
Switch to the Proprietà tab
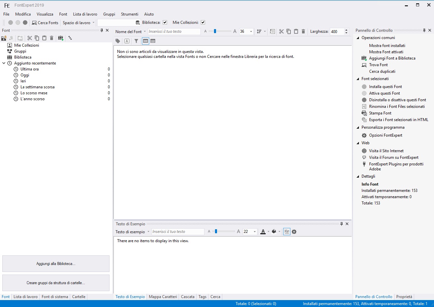click(404, 297)
